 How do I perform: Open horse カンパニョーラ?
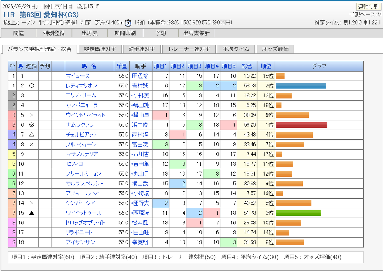[82, 105]
